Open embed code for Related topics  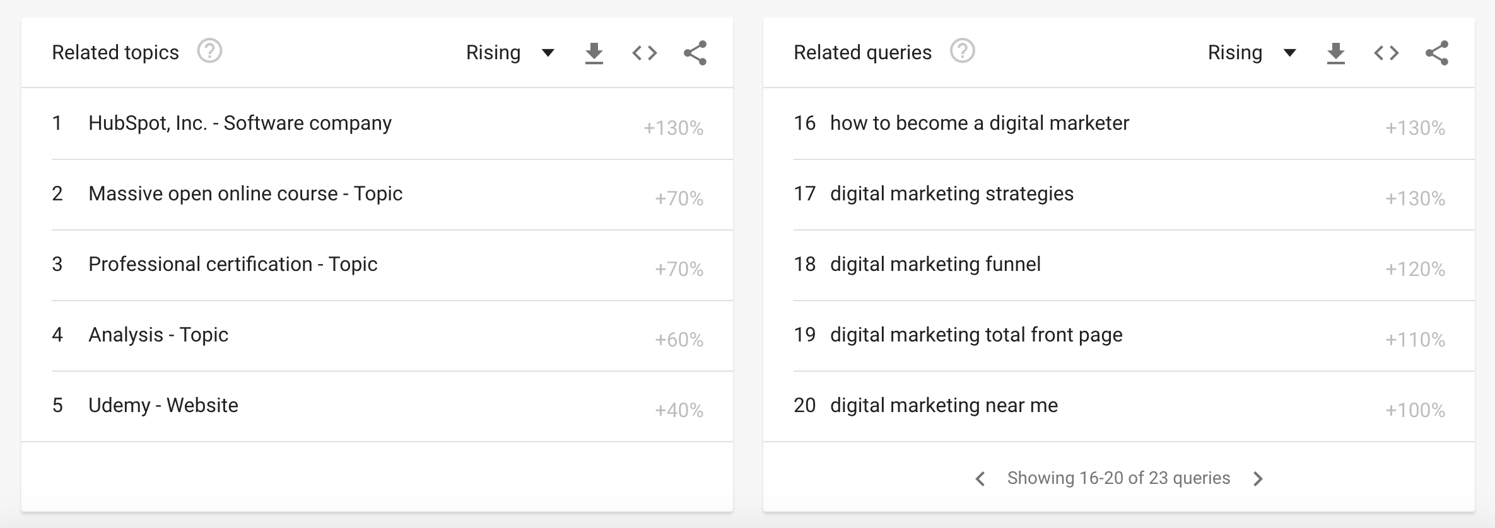(644, 54)
